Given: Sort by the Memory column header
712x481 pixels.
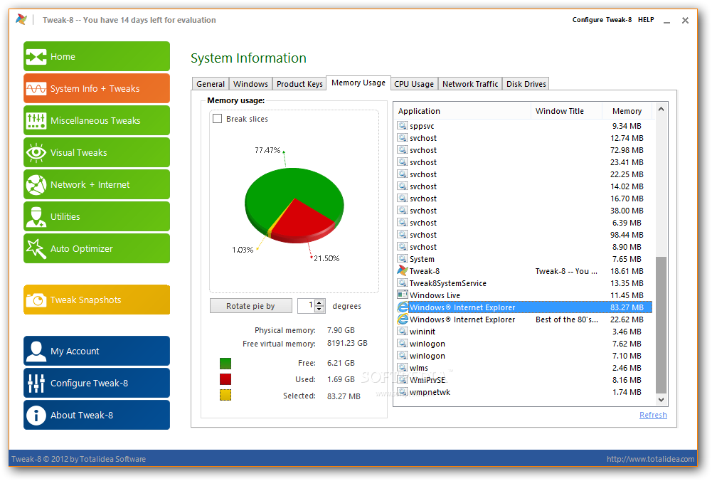Looking at the screenshot, I should 627,111.
